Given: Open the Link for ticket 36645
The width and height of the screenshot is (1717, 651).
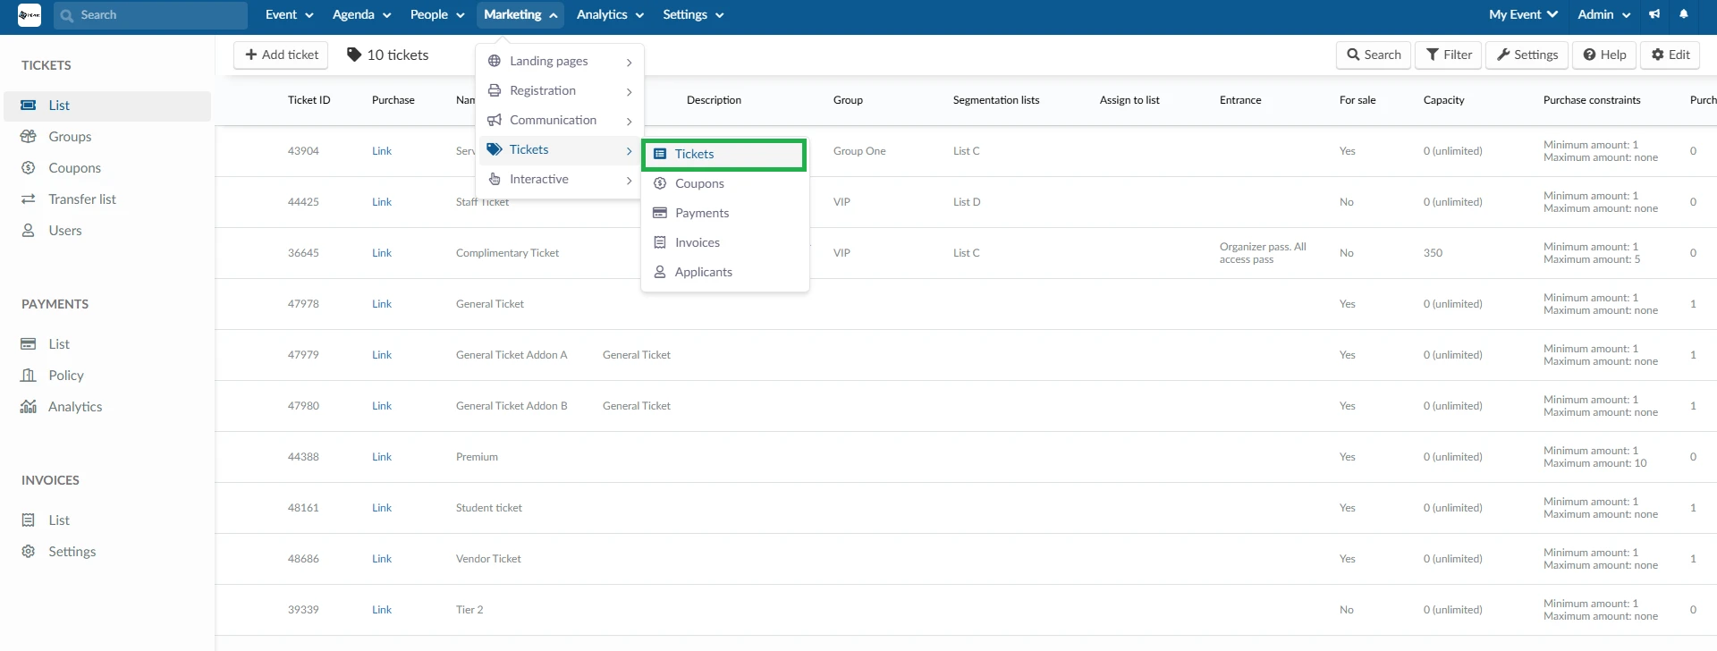Looking at the screenshot, I should tap(382, 253).
